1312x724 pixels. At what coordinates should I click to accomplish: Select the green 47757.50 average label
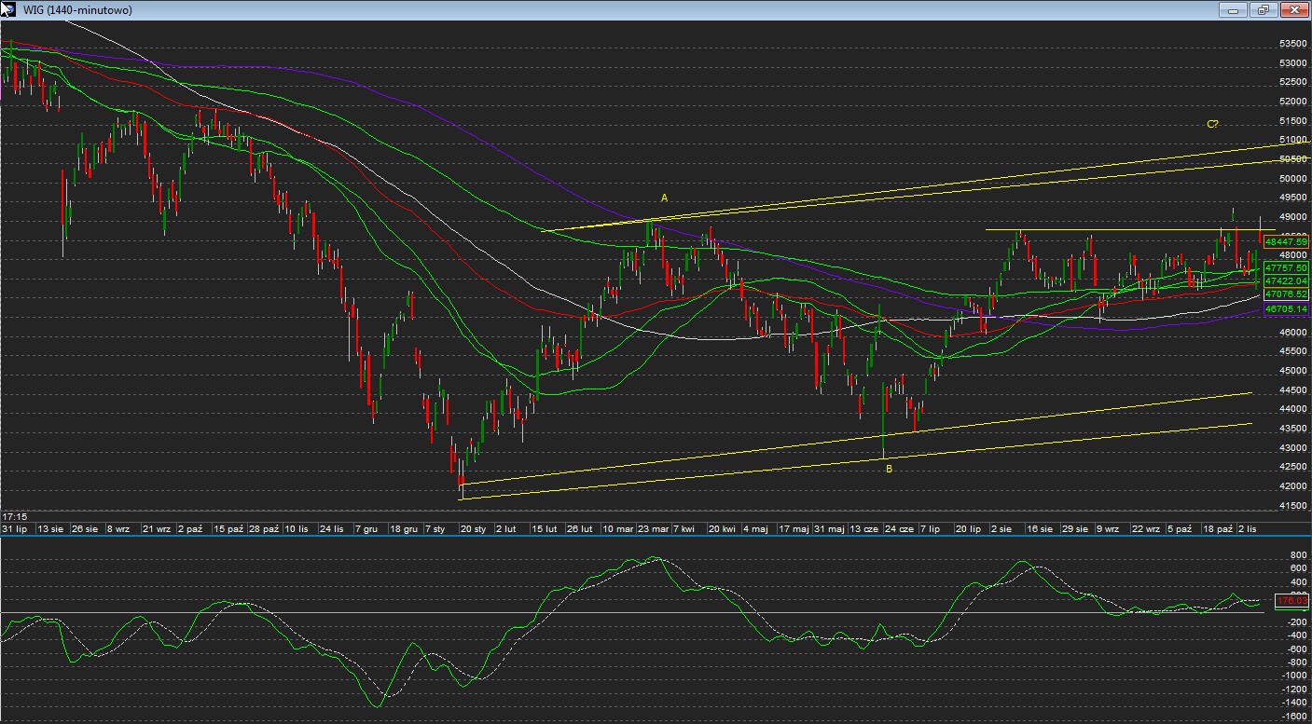pyautogui.click(x=1286, y=267)
